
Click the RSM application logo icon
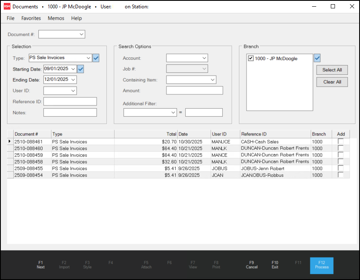tap(7, 6)
